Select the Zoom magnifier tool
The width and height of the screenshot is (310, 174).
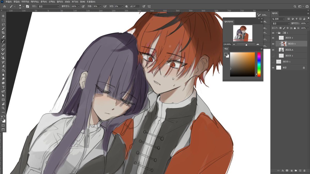(x=3, y=108)
